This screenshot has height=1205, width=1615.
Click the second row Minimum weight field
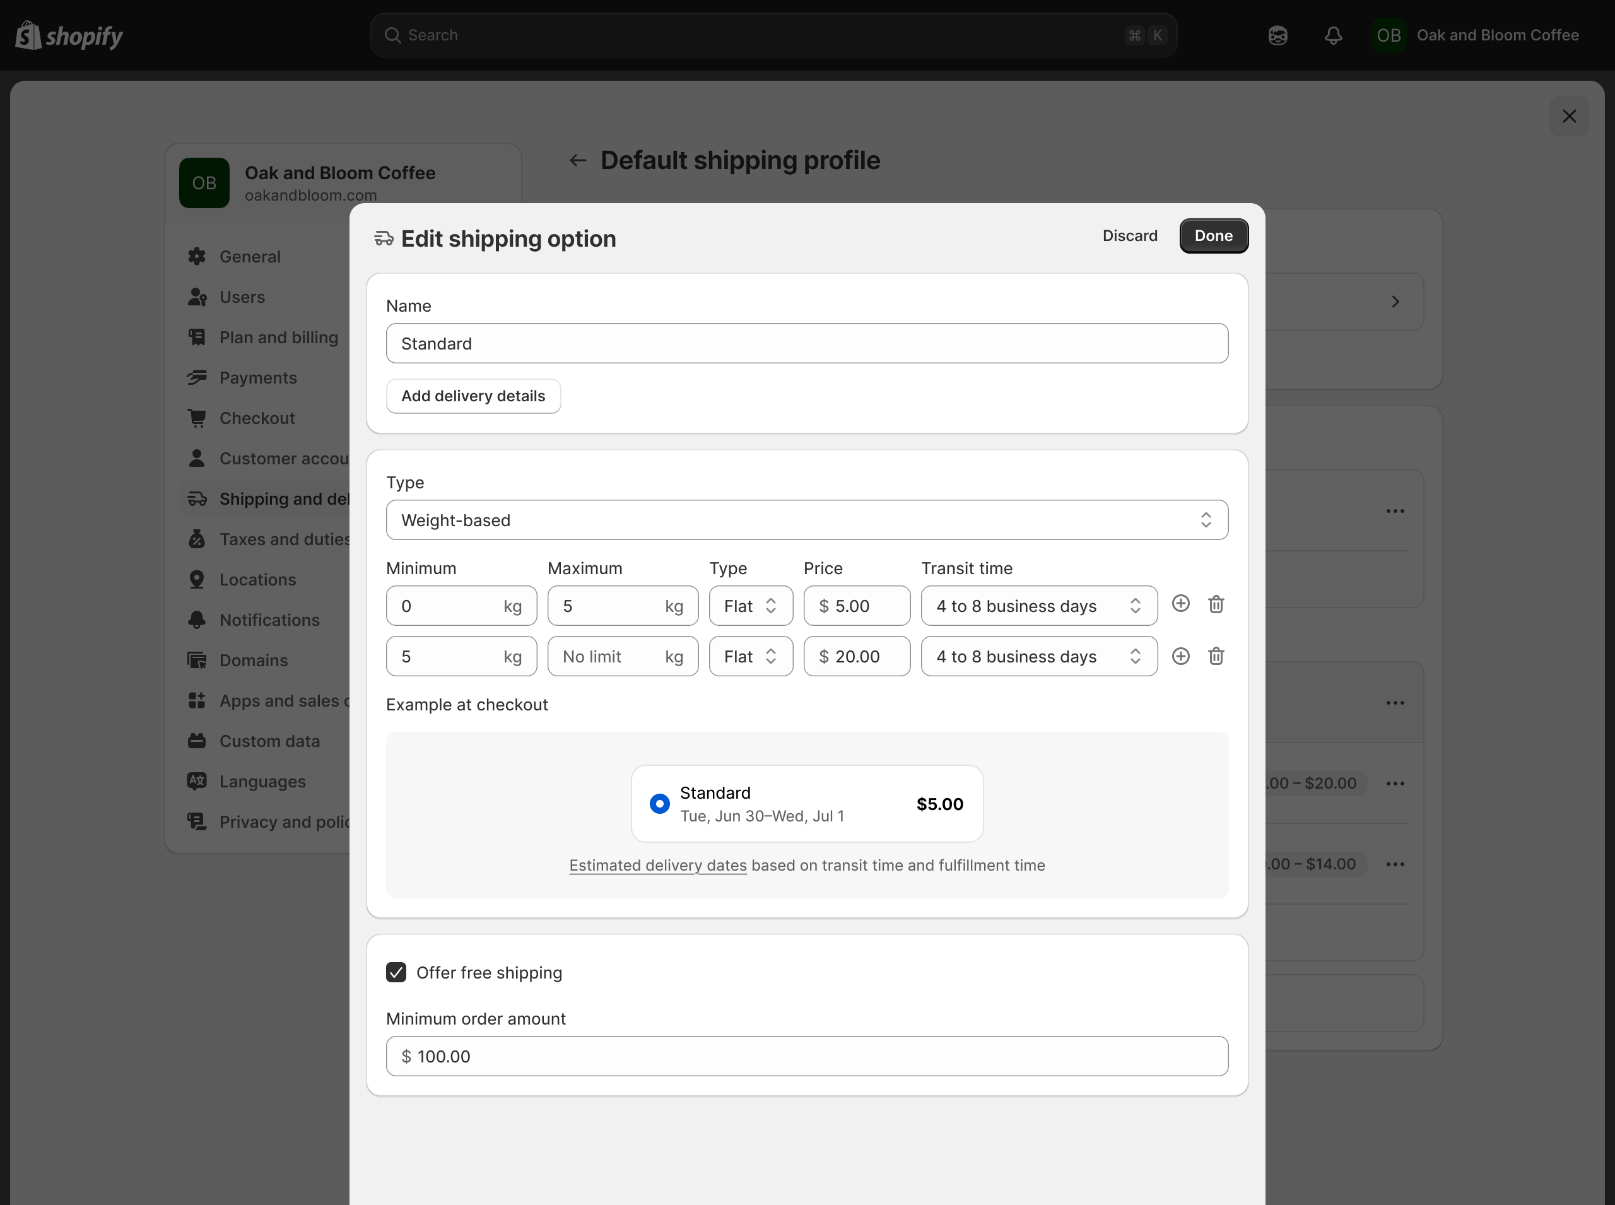pos(461,657)
